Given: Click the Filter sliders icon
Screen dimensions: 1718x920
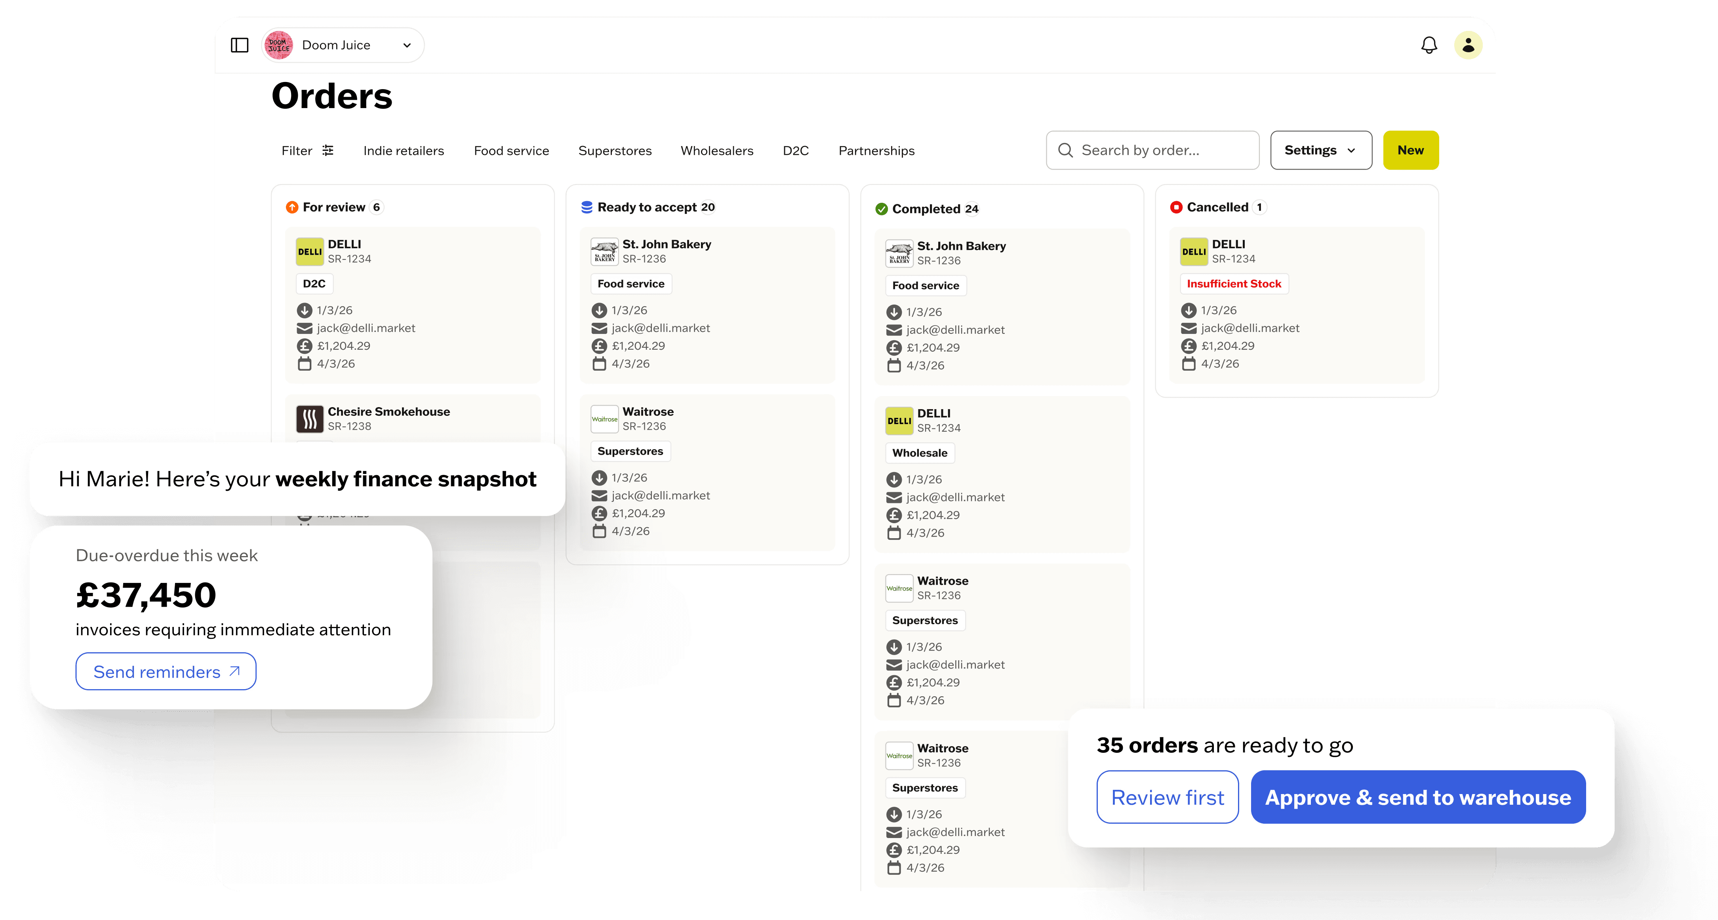Looking at the screenshot, I should [x=328, y=150].
